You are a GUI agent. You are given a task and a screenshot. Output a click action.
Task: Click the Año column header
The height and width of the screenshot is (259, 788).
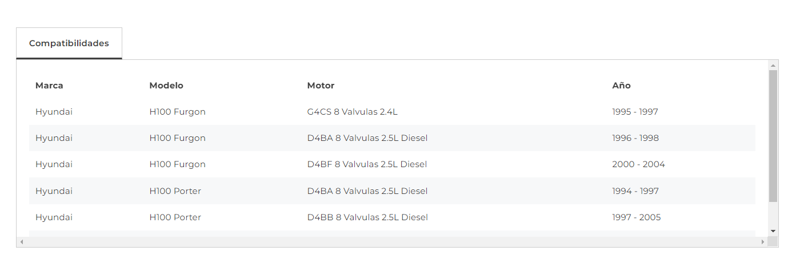[x=621, y=86]
